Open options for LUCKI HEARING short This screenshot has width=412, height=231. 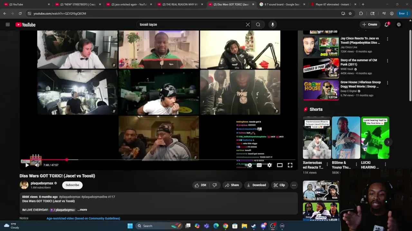tap(385, 164)
